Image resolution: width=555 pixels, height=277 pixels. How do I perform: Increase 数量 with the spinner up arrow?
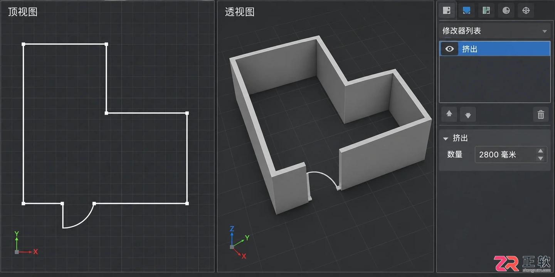(x=540, y=151)
